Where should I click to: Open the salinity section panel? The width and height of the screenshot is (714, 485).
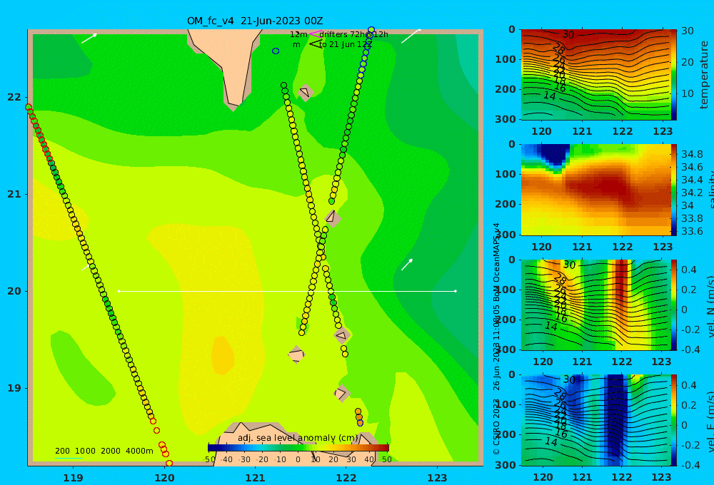(x=596, y=190)
